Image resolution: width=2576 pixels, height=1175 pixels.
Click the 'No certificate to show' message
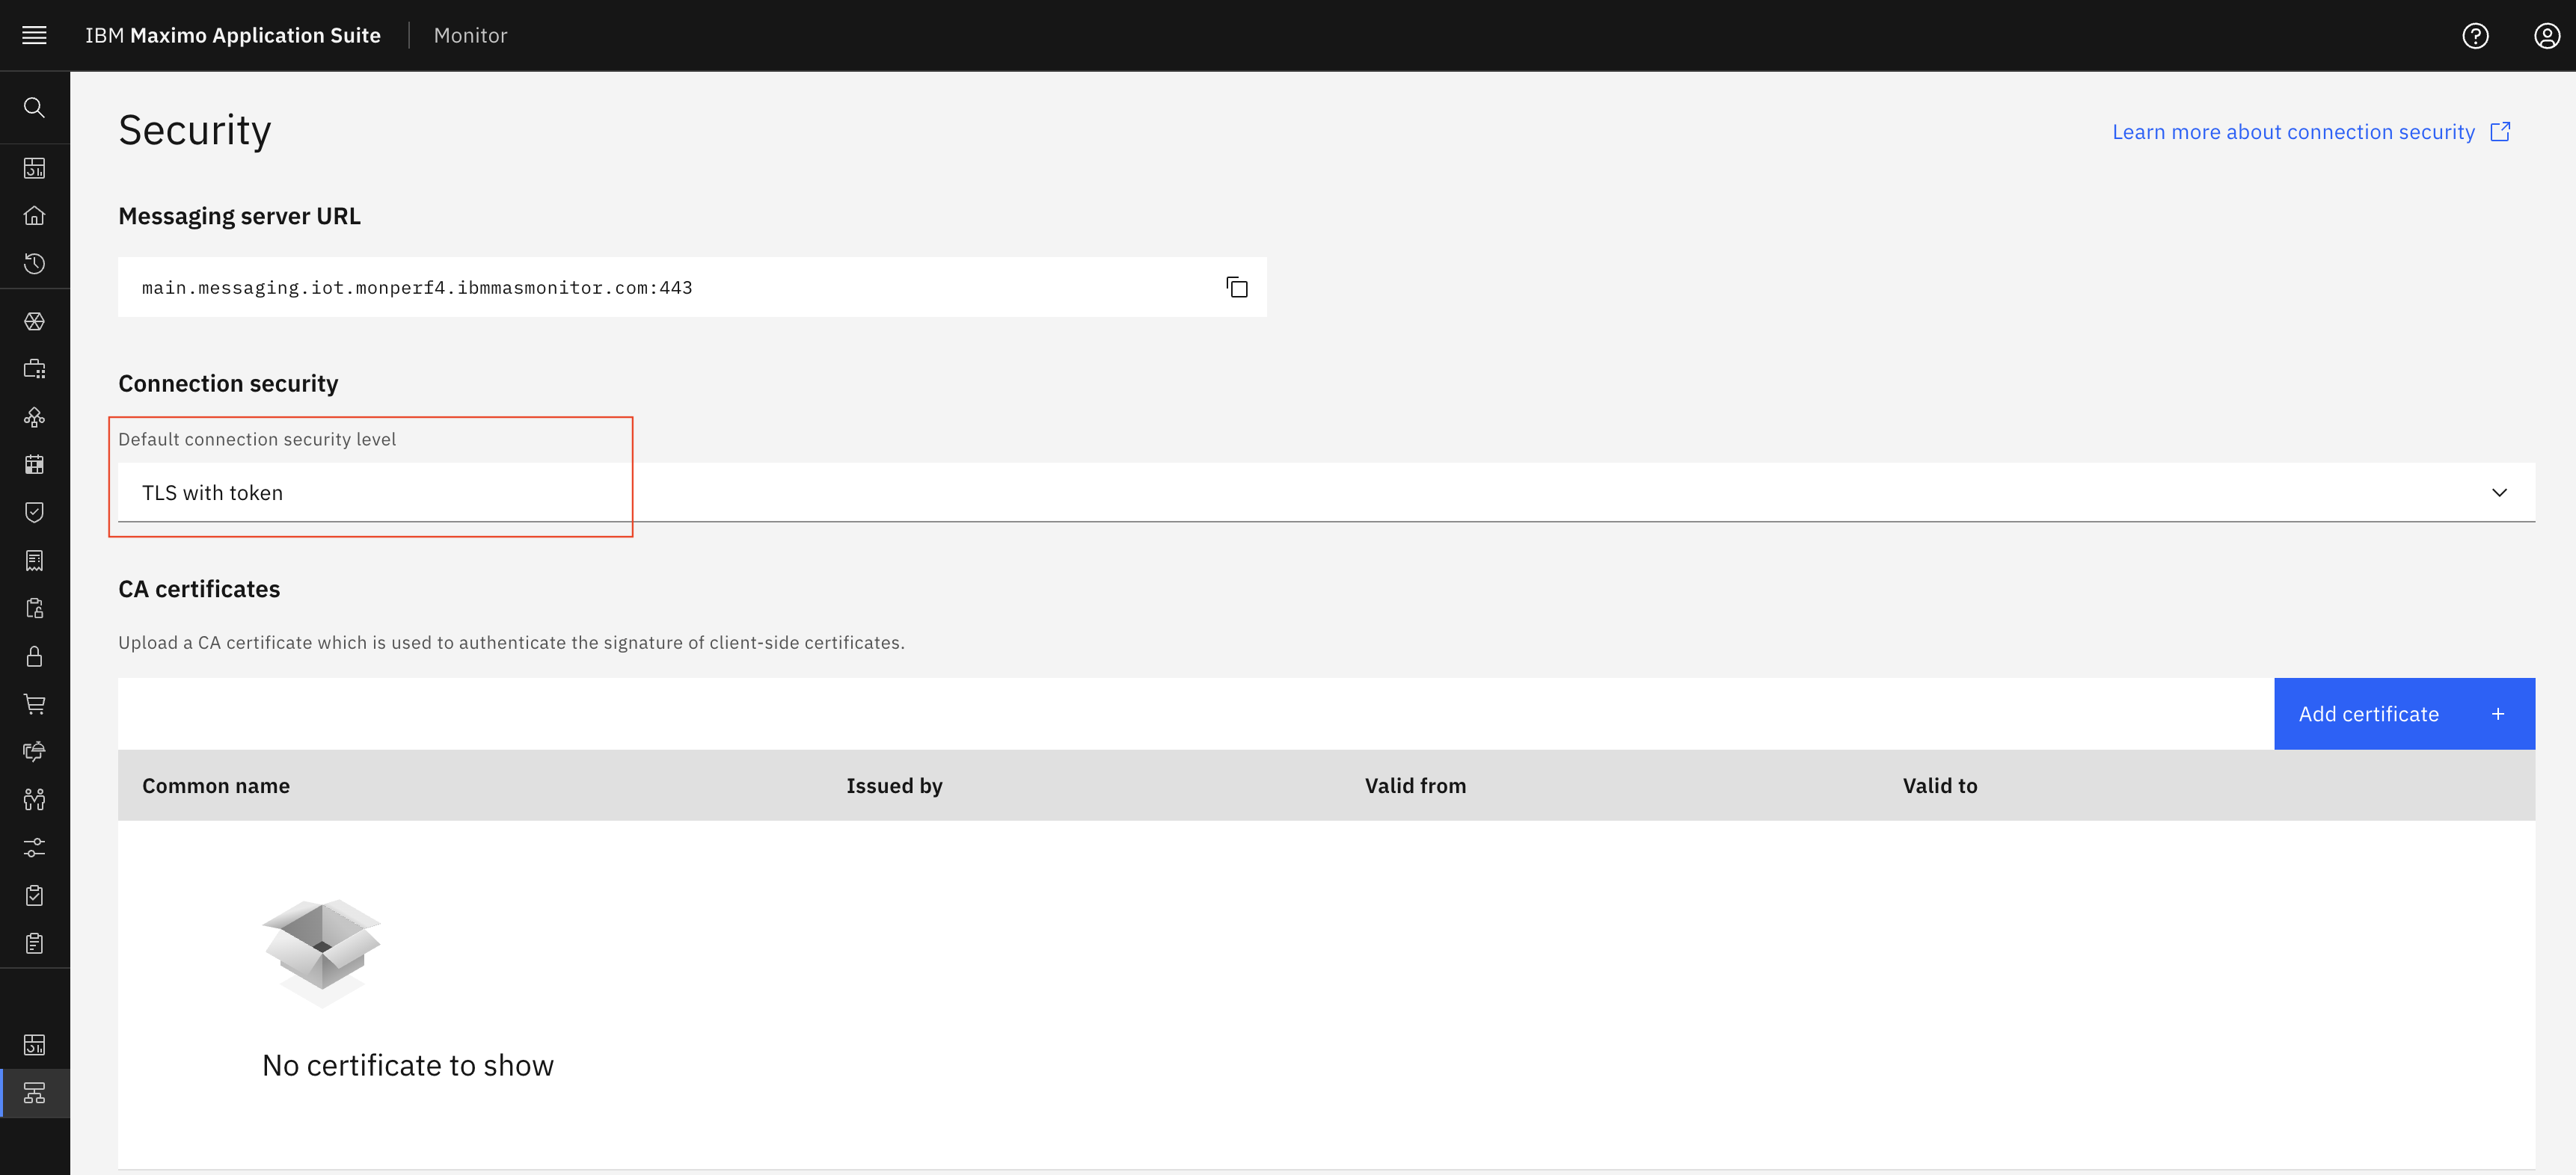tap(407, 1066)
